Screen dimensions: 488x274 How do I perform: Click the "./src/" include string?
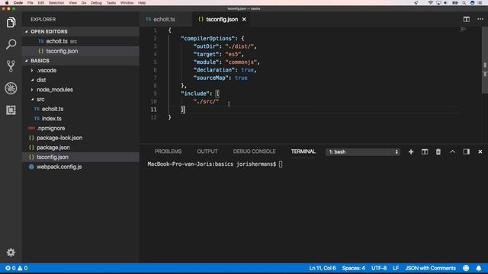pyautogui.click(x=206, y=101)
